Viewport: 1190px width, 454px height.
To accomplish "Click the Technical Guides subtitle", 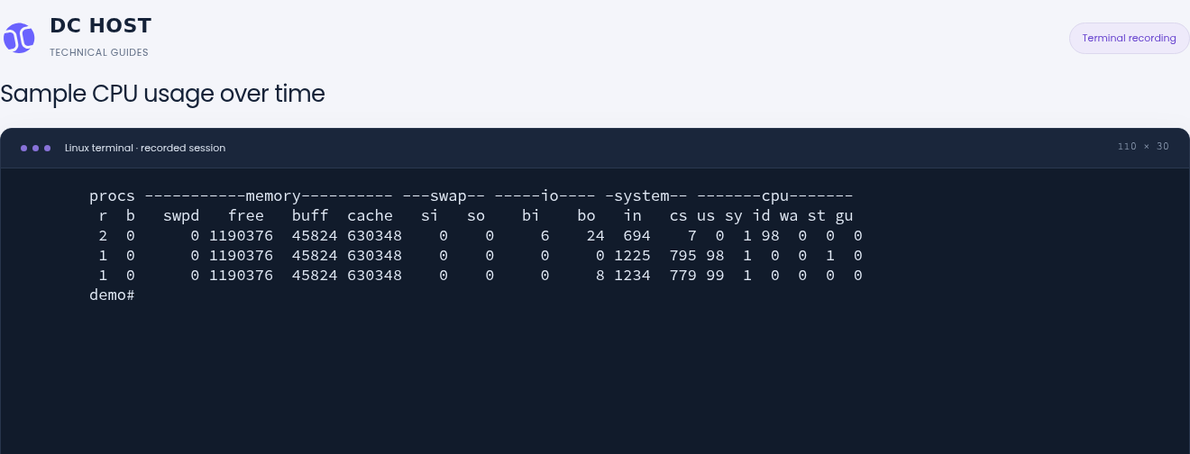I will [99, 52].
